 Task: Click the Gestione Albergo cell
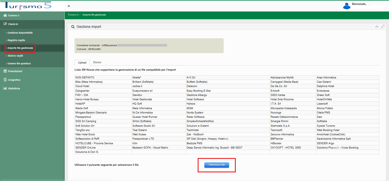click(x=228, y=95)
